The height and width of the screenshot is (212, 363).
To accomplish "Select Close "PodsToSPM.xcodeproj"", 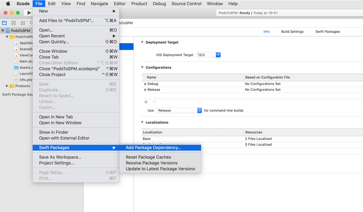I will tap(76, 69).
